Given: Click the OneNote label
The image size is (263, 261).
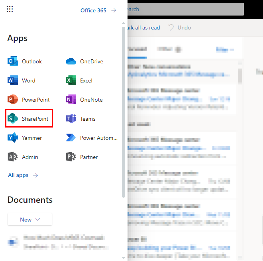Looking at the screenshot, I should pos(91,100).
